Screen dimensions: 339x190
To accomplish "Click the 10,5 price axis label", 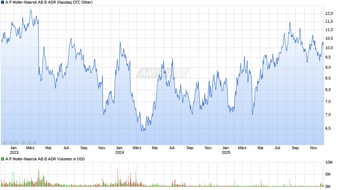I will pos(329,39).
